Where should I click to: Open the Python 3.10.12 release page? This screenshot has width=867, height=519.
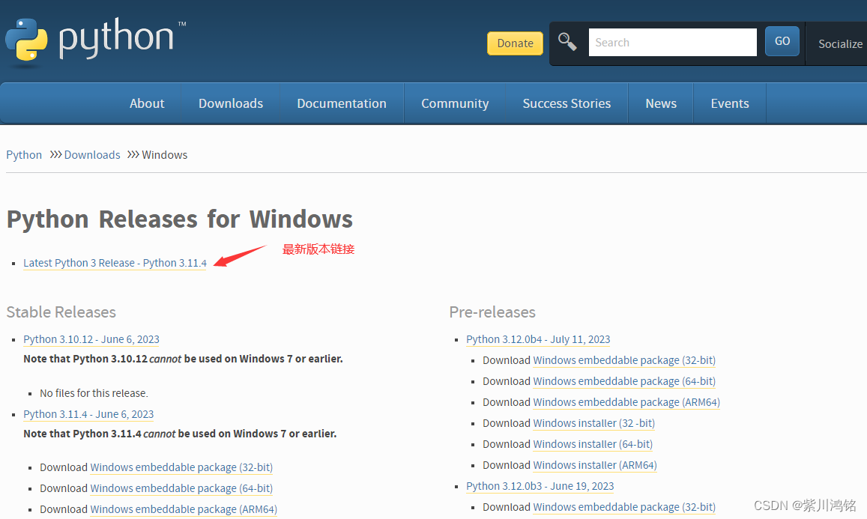pyautogui.click(x=91, y=339)
